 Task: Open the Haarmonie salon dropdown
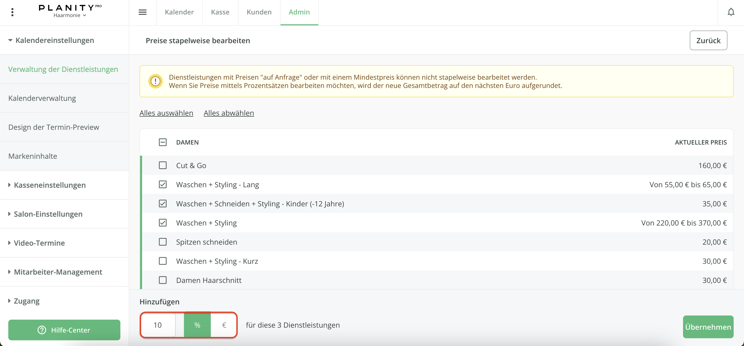[x=69, y=15]
